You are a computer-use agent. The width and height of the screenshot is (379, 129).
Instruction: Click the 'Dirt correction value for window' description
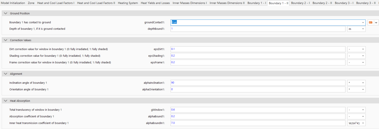pyautogui.click(x=58, y=49)
